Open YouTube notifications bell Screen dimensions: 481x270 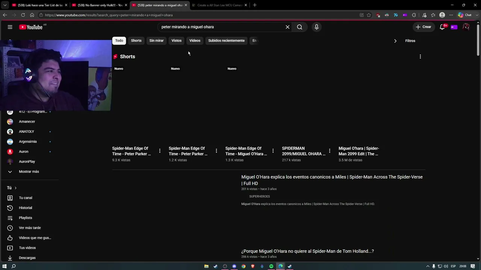coord(442,27)
